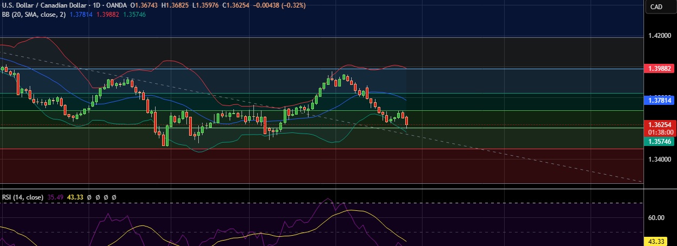Click the red 1.39882 upper band price tag

click(659, 69)
